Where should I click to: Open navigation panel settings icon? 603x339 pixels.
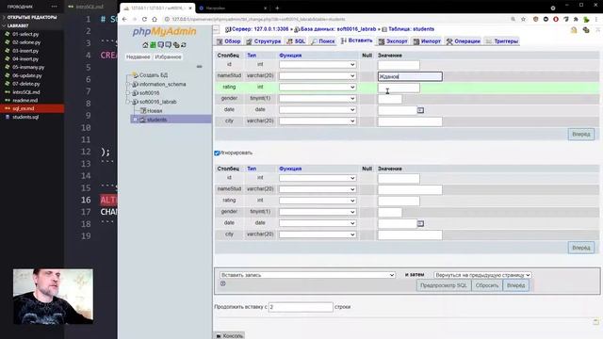(176, 45)
